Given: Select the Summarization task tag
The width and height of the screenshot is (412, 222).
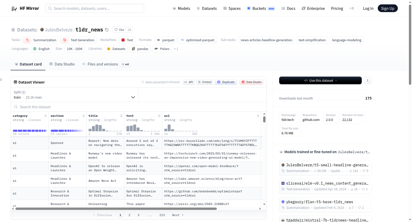Looking at the screenshot, I should pyautogui.click(x=41, y=40).
